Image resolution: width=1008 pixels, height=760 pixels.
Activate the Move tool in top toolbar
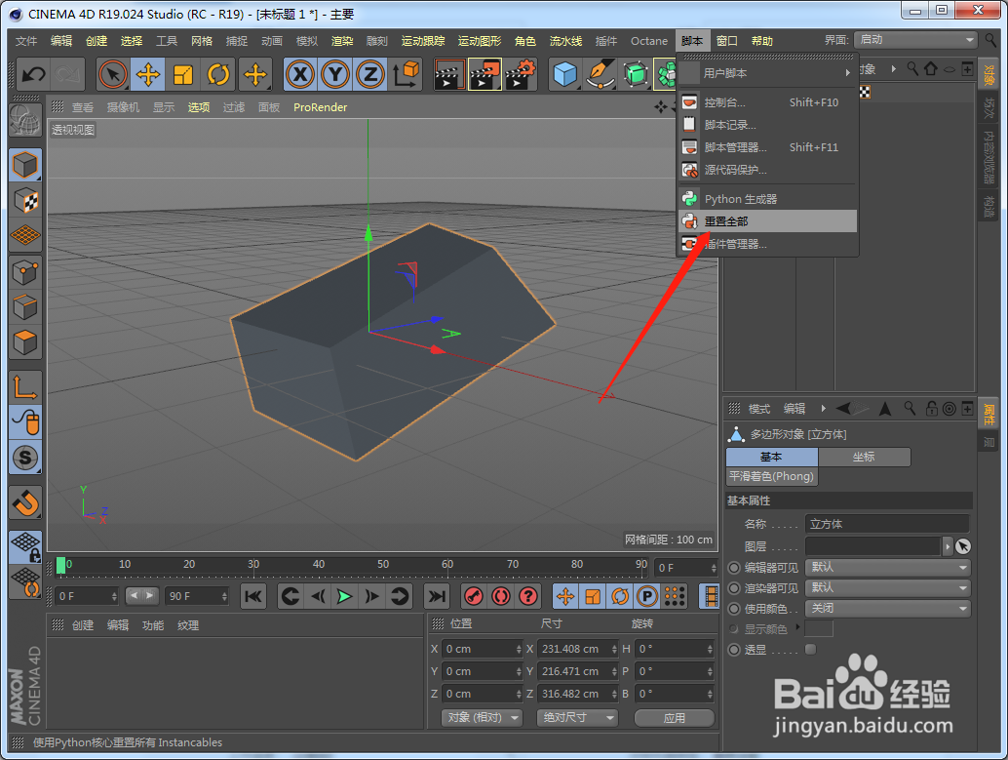pos(148,75)
